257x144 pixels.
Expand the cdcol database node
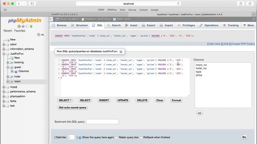pos(4,44)
